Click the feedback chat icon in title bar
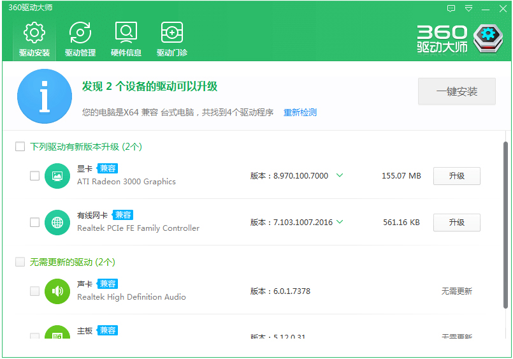Viewport: 513px width, 359px height. pyautogui.click(x=451, y=8)
